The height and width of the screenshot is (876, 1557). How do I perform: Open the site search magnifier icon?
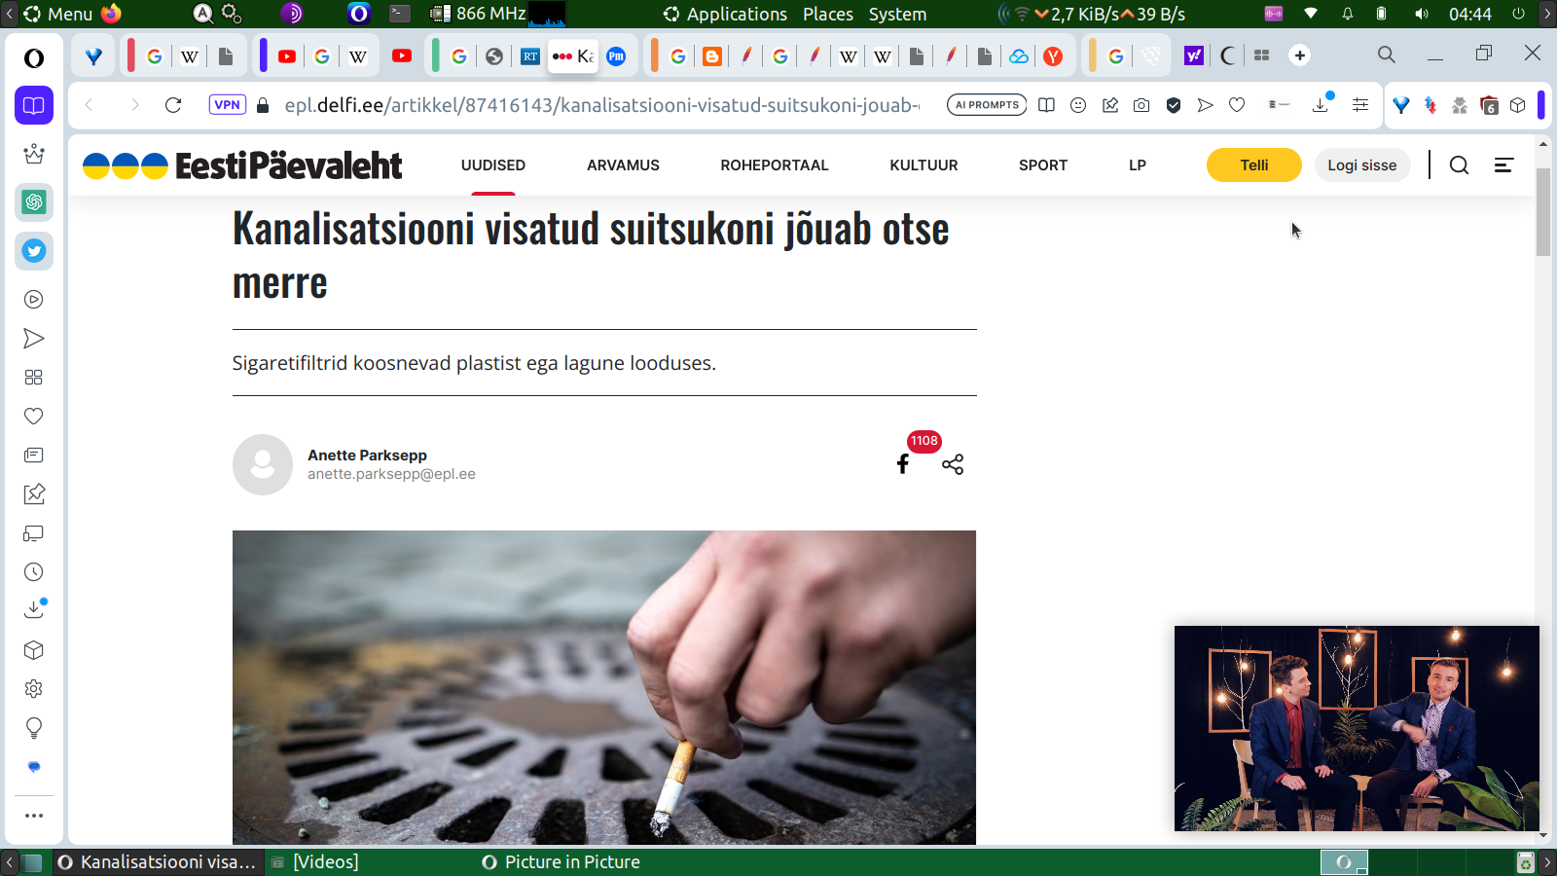[1459, 165]
